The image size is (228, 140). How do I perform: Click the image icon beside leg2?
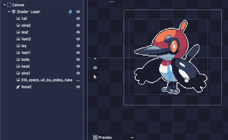(x=18, y=32)
